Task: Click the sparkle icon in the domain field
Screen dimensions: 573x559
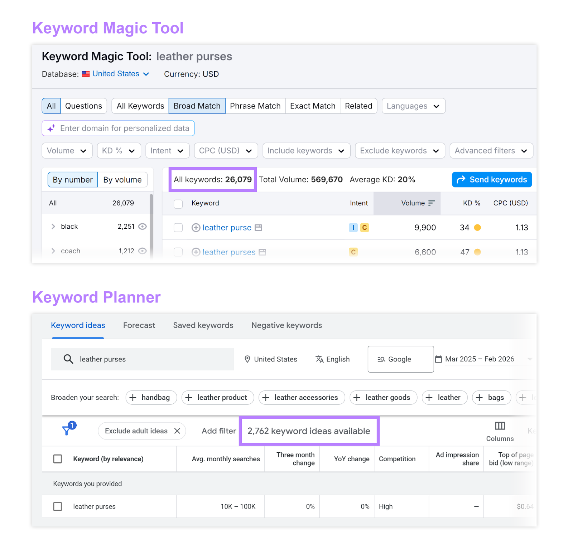Action: 50,128
